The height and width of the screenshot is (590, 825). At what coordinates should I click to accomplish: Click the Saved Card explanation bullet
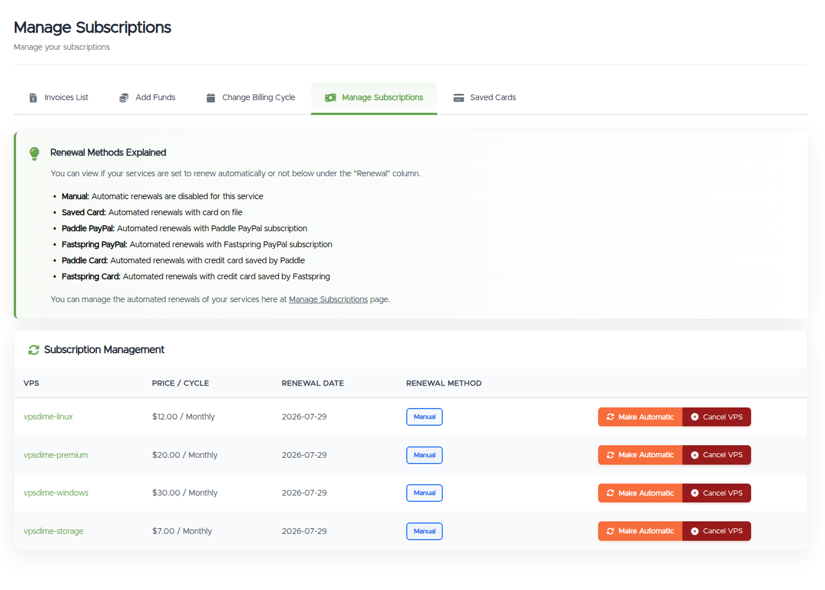(x=152, y=212)
